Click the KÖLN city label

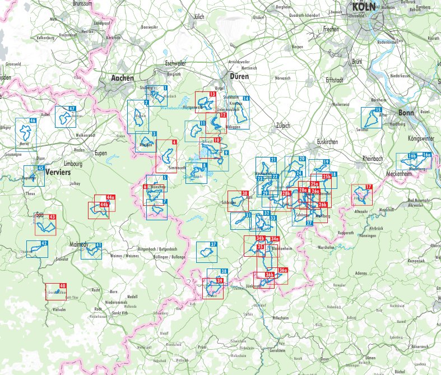[x=365, y=7]
